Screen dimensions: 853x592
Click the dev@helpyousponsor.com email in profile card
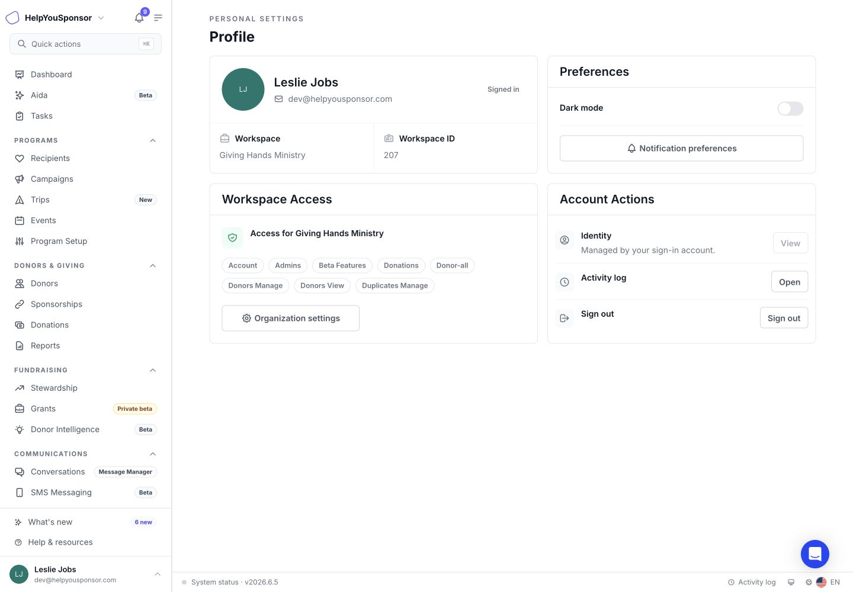tap(340, 99)
